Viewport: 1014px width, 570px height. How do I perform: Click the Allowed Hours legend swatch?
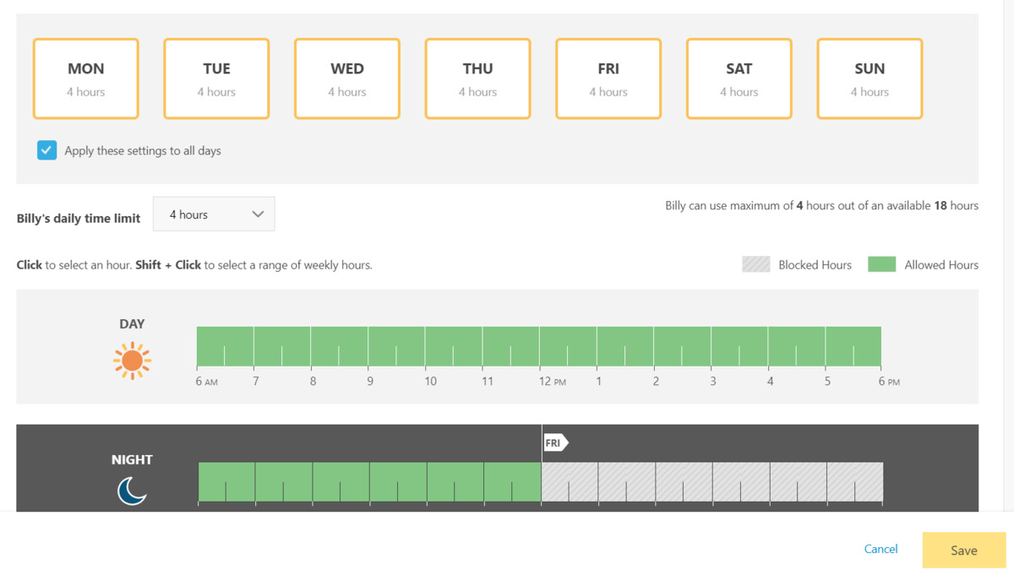click(x=882, y=264)
